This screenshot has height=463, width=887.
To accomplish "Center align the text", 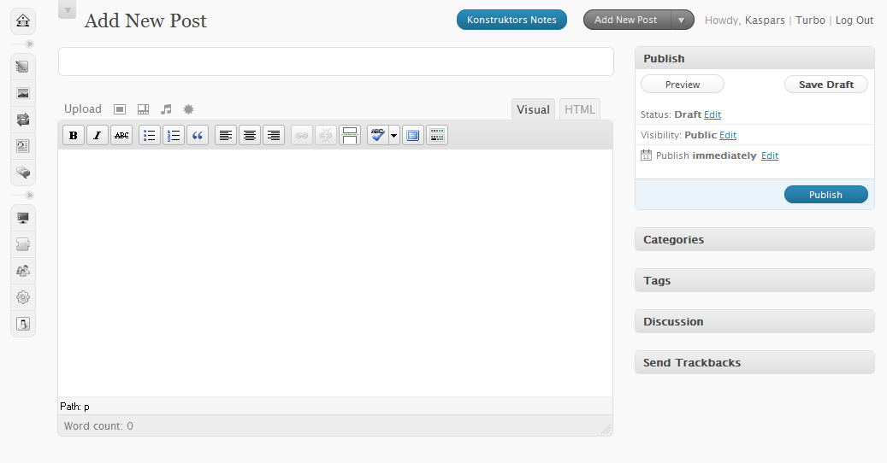I will [250, 135].
